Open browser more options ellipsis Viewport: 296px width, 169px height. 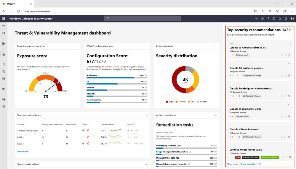292,11
